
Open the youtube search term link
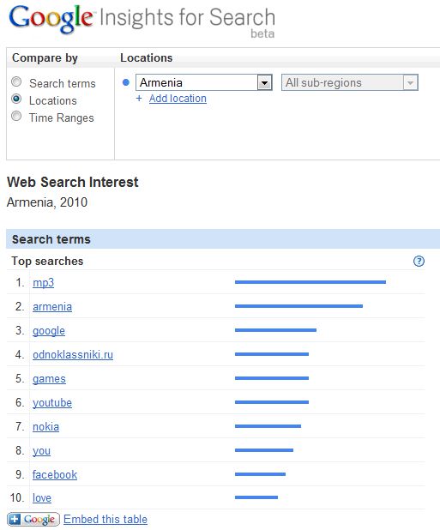[52, 402]
